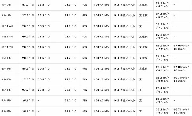This screenshot has width=192, height=116.
Task: Select temperature 27.8 °C in 9:54 AM row
Action: coord(28,15)
